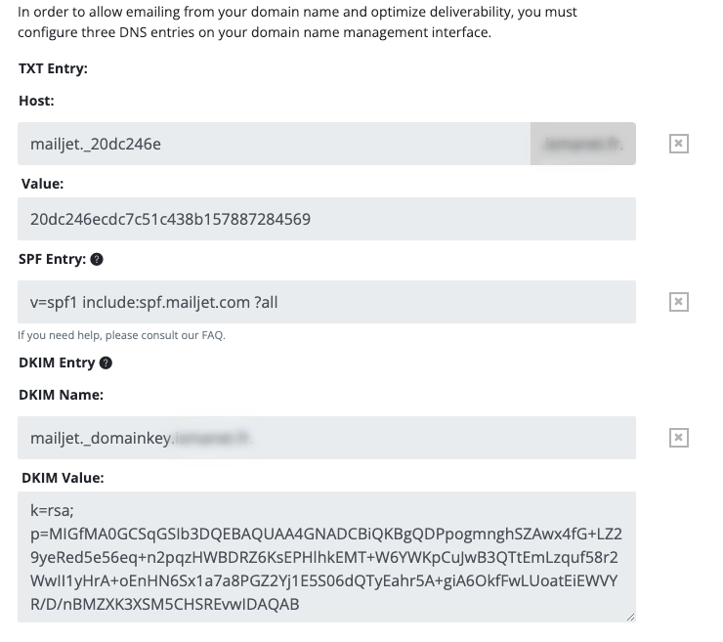Click the 'DKIM Name:' label
The width and height of the screenshot is (723, 642).
(61, 395)
